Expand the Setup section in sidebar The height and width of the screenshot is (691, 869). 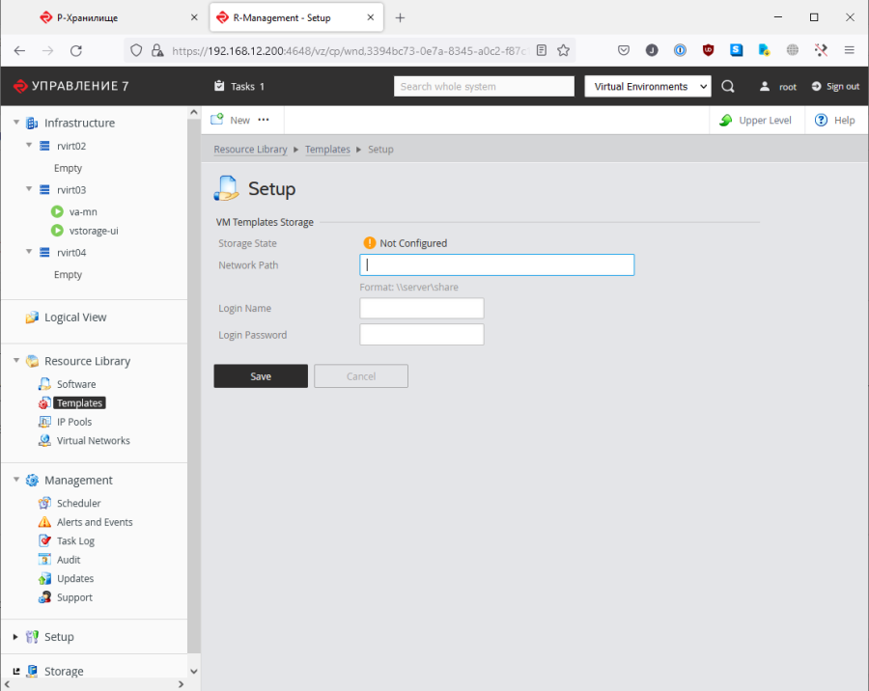(16, 637)
